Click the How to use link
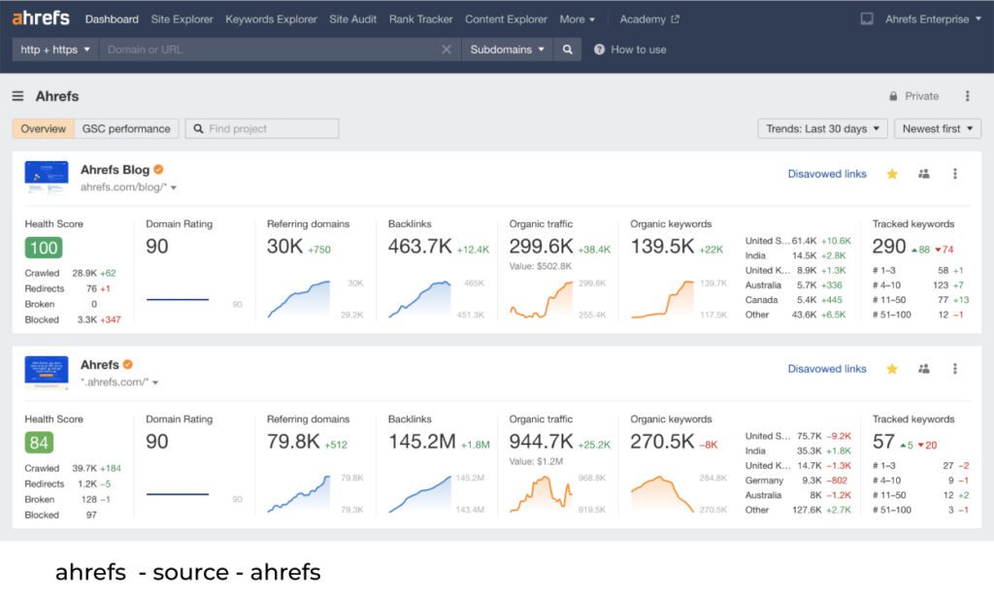This screenshot has width=994, height=601. (639, 50)
